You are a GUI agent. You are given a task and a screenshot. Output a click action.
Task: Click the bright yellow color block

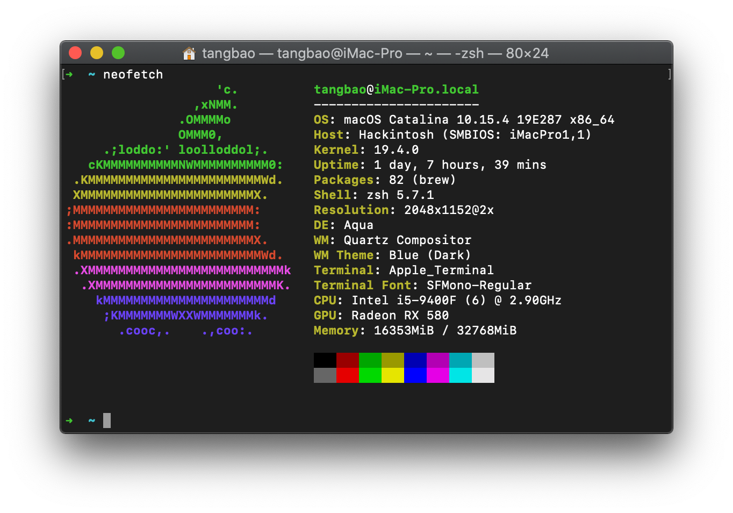[392, 375]
